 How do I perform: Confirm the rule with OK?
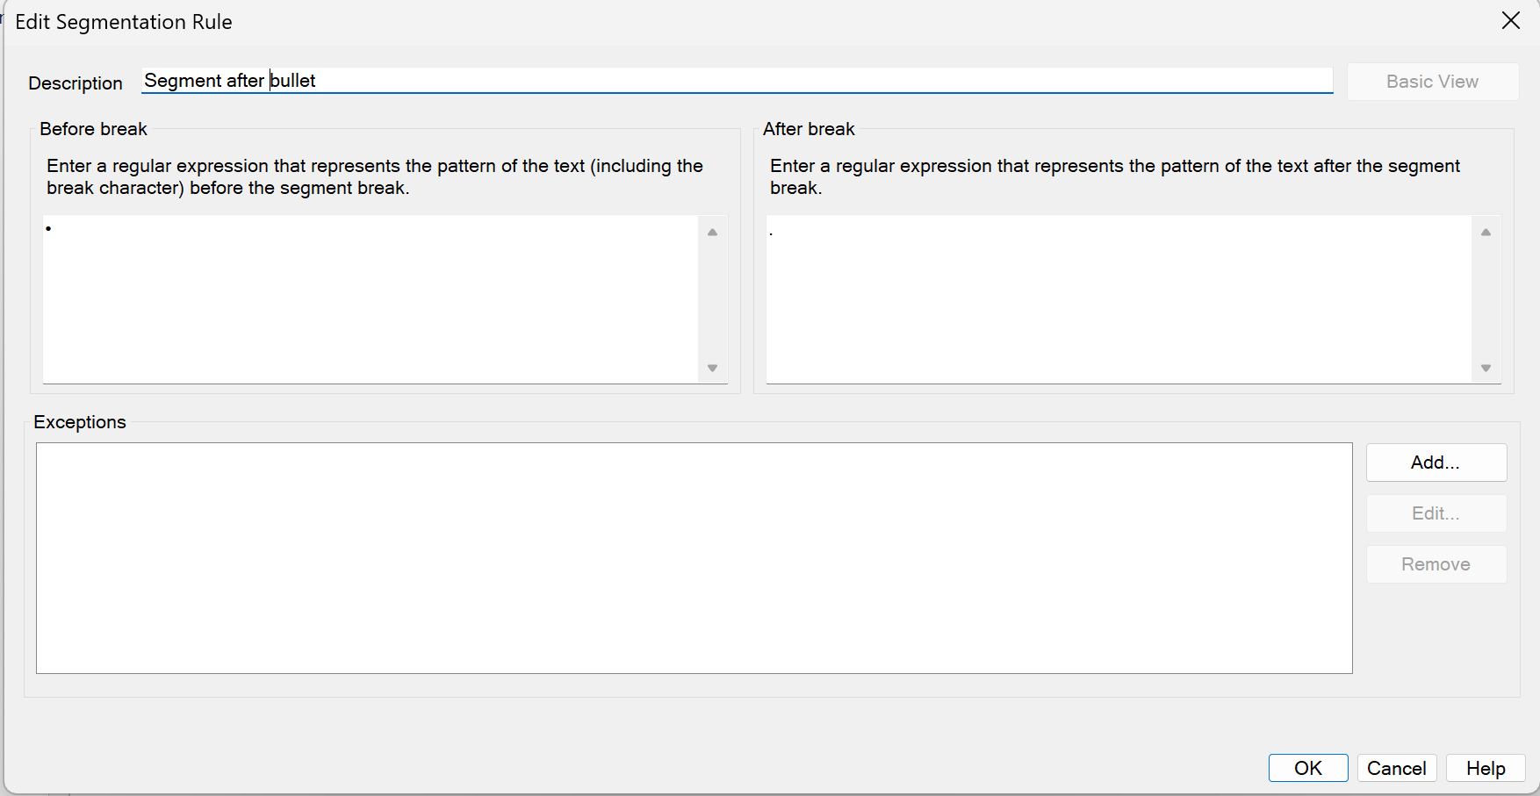pyautogui.click(x=1307, y=768)
